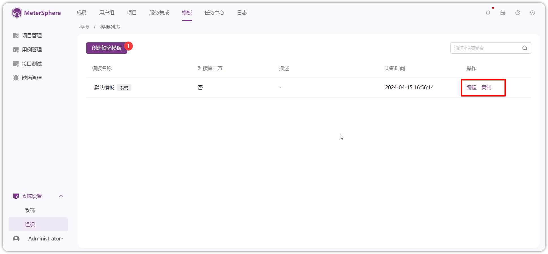Viewport: 548px width, 254px height.
Task: Open 缺陷管理 in the sidebar
Action: [32, 78]
